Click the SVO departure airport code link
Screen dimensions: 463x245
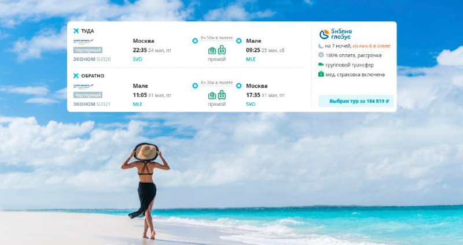[137, 60]
